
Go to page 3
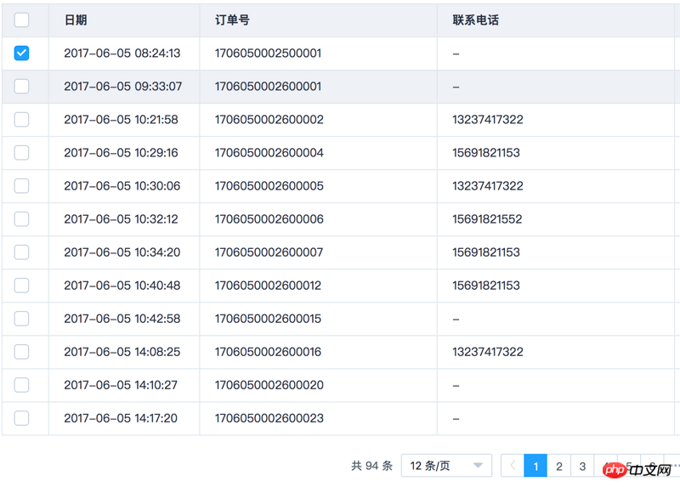pos(582,466)
